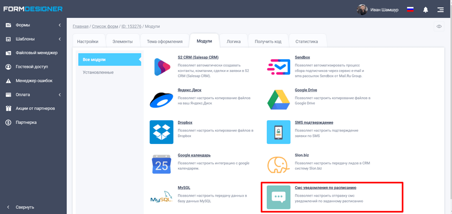
Task: Open Смс уведомления по расписанию link
Action: pyautogui.click(x=325, y=188)
